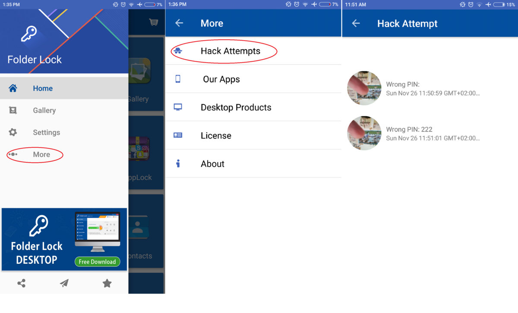Image resolution: width=518 pixels, height=313 pixels.
Task: Open the Folder Lock Desktop banner
Action: click(64, 240)
